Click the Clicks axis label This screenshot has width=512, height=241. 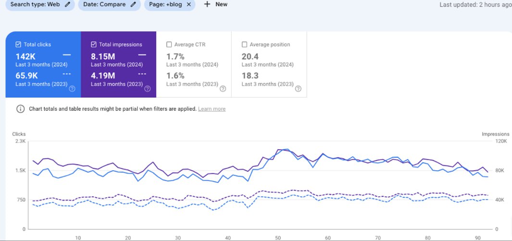[x=19, y=134]
